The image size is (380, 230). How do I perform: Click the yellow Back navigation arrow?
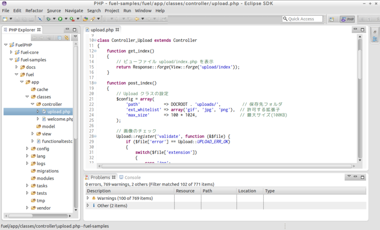[137, 19]
